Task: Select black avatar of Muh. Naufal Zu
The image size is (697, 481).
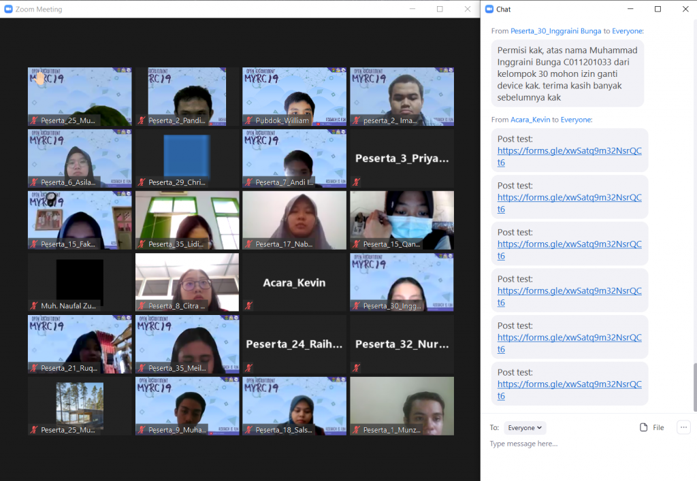Action: tap(80, 281)
